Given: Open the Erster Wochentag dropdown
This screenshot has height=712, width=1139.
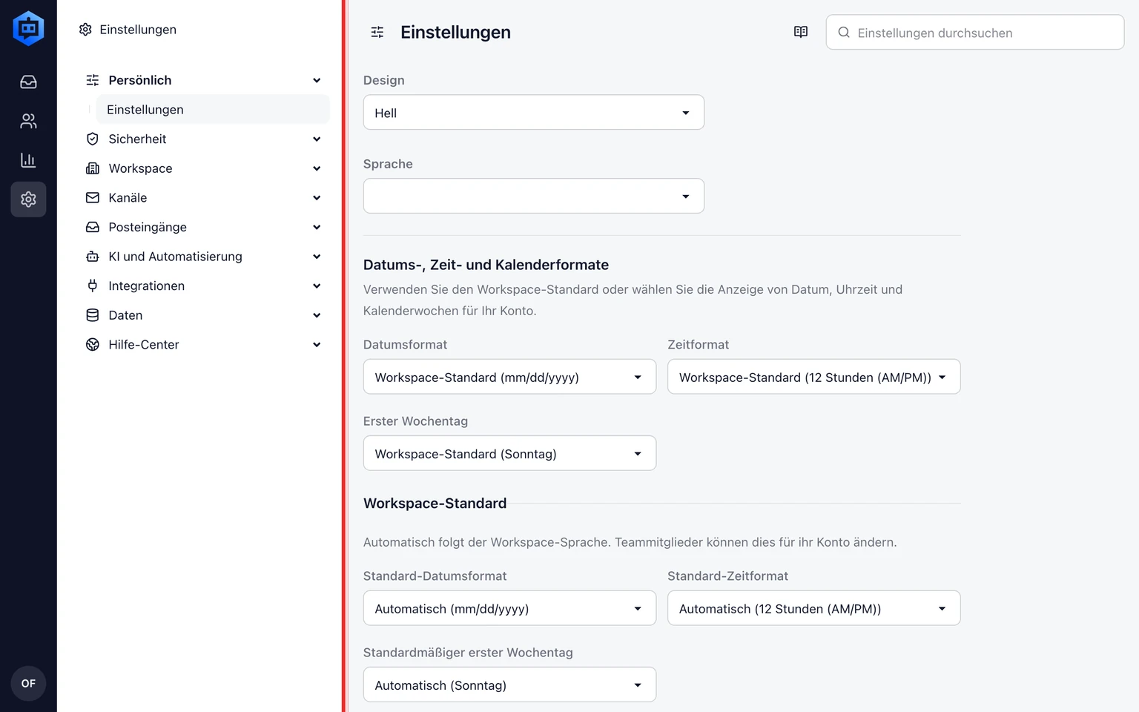Looking at the screenshot, I should coord(509,453).
